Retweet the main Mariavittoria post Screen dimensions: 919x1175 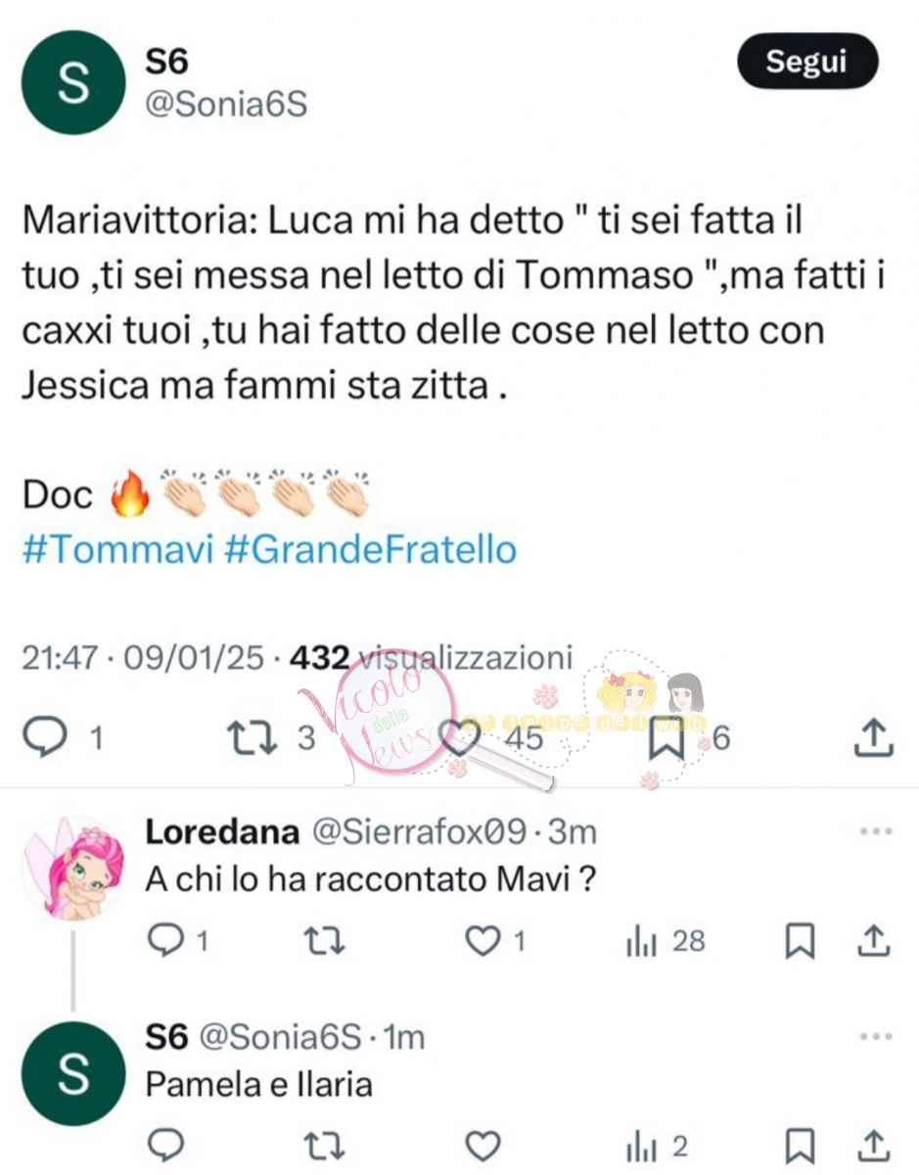click(x=248, y=737)
